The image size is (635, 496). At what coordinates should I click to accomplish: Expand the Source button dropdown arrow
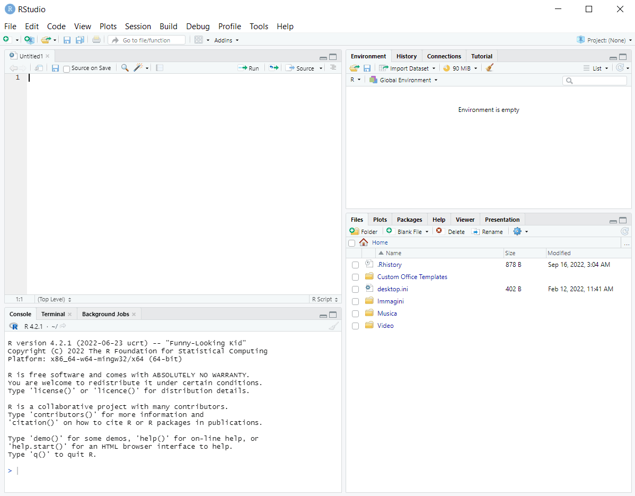coord(321,68)
